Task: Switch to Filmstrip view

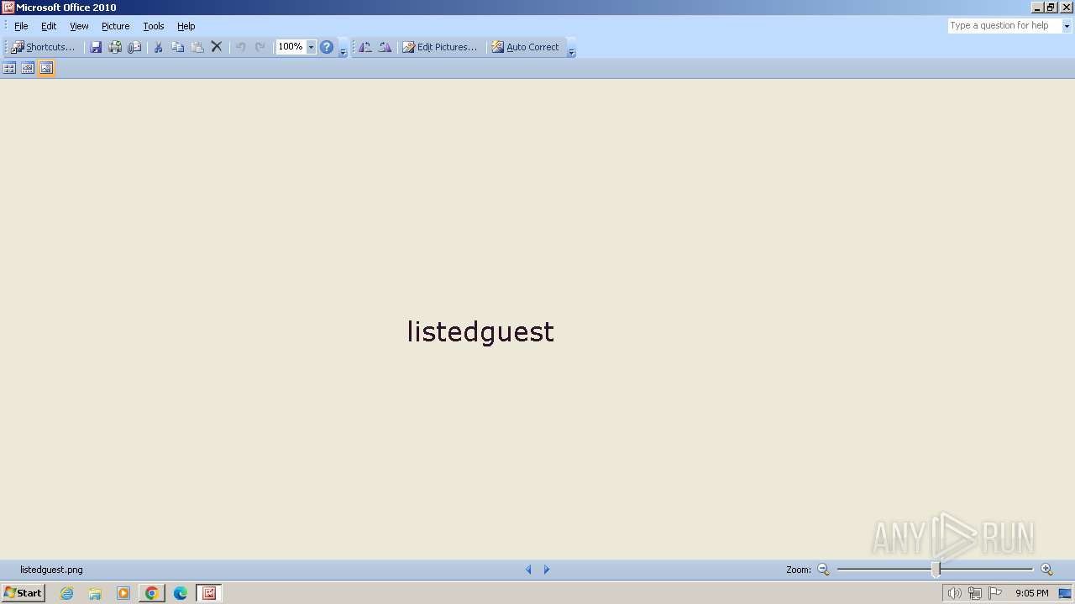Action: (28, 68)
